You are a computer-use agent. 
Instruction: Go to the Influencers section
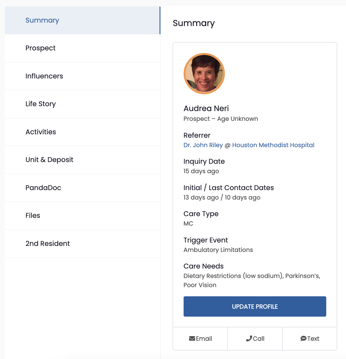(82, 76)
